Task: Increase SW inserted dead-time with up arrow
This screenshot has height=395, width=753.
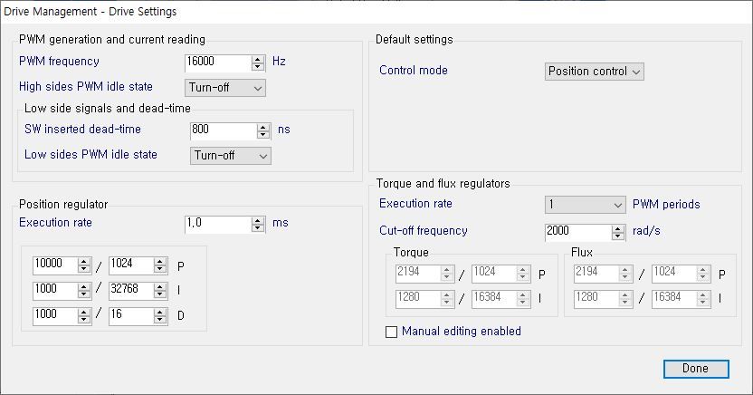Action: [x=263, y=128]
